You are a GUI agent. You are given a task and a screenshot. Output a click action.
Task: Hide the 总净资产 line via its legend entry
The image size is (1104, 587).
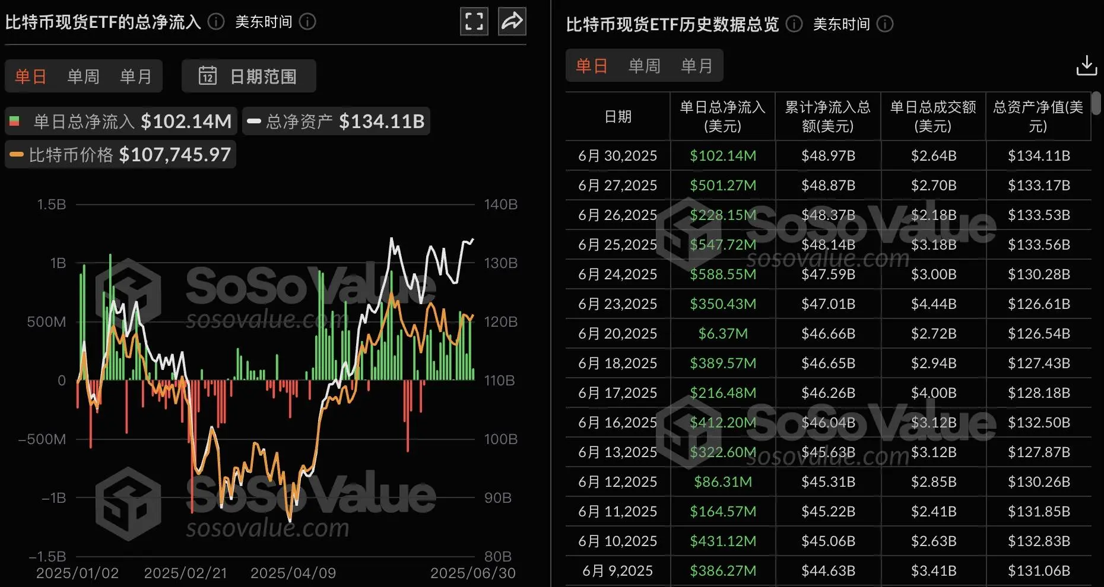click(x=335, y=120)
